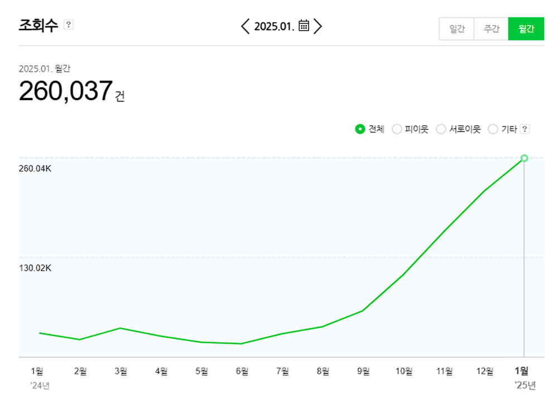The height and width of the screenshot is (408, 558).
Task: Open the calendar date picker icon
Action: tap(304, 26)
